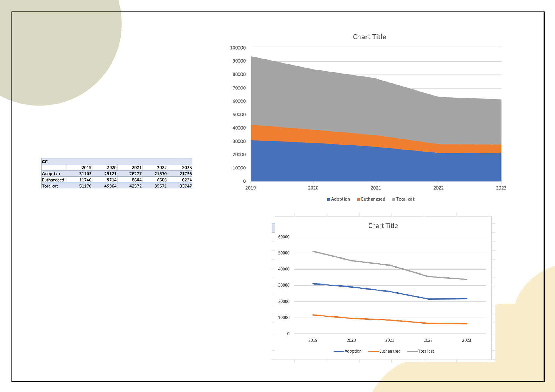Select the 2019 column header in the table
Screen dimensions: 555x392
coord(79,167)
